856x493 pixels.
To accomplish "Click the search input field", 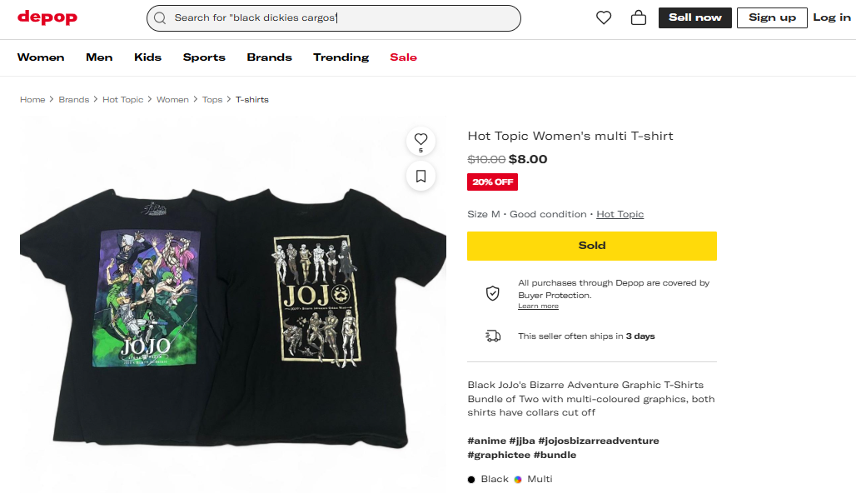I will pos(341,18).
